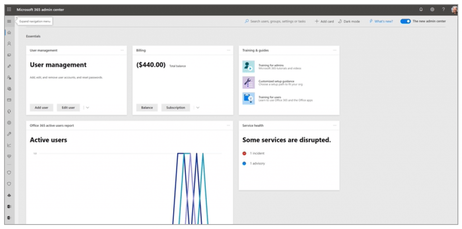
Task: Click 'Some services are disrupted.' heading
Action: 286,140
